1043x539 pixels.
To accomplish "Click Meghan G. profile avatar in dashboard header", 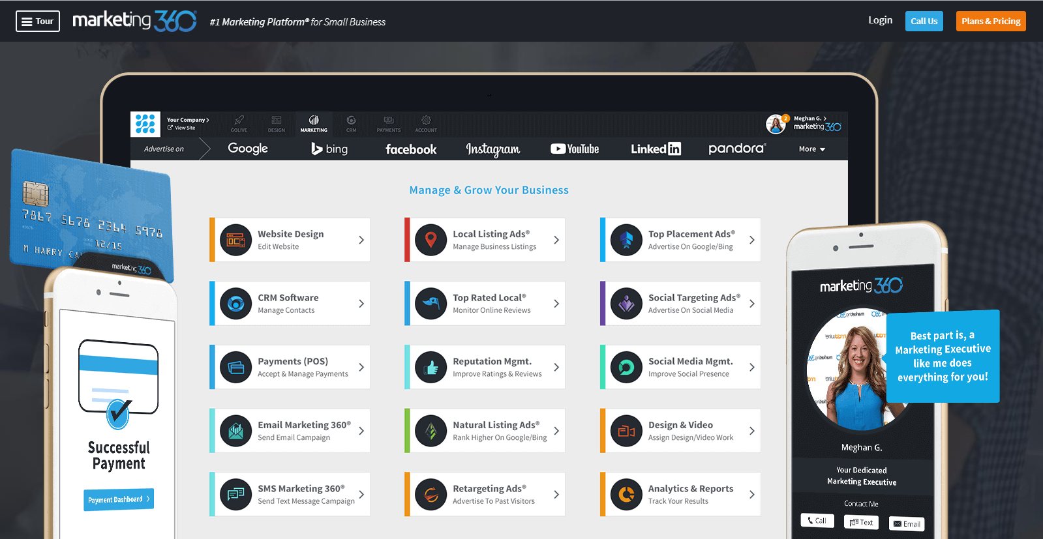I will click(776, 124).
